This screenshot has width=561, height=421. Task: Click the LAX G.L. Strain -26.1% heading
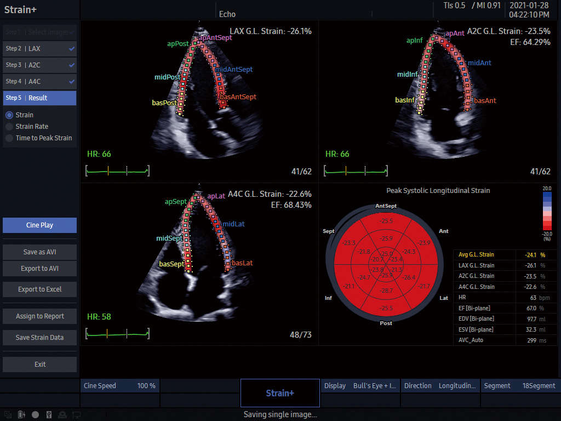(271, 31)
